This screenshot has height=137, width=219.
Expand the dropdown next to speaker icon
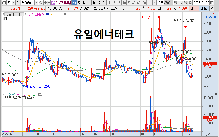[49, 3]
